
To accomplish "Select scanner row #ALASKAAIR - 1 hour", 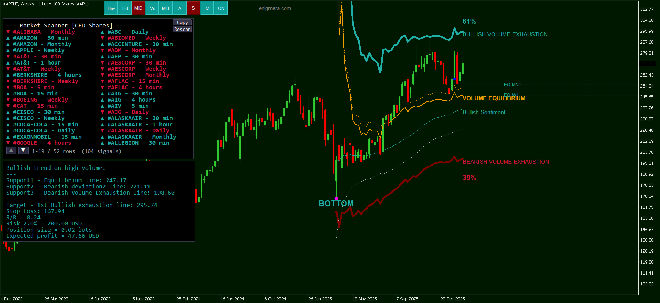I will pyautogui.click(x=137, y=125).
